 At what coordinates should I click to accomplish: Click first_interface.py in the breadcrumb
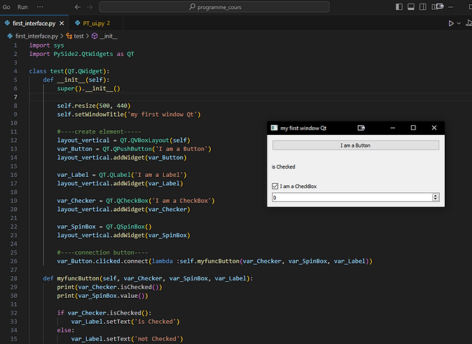(36, 36)
